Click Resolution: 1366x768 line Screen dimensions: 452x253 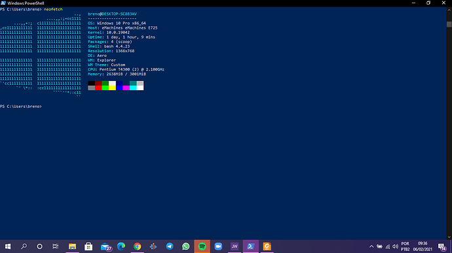click(x=111, y=50)
